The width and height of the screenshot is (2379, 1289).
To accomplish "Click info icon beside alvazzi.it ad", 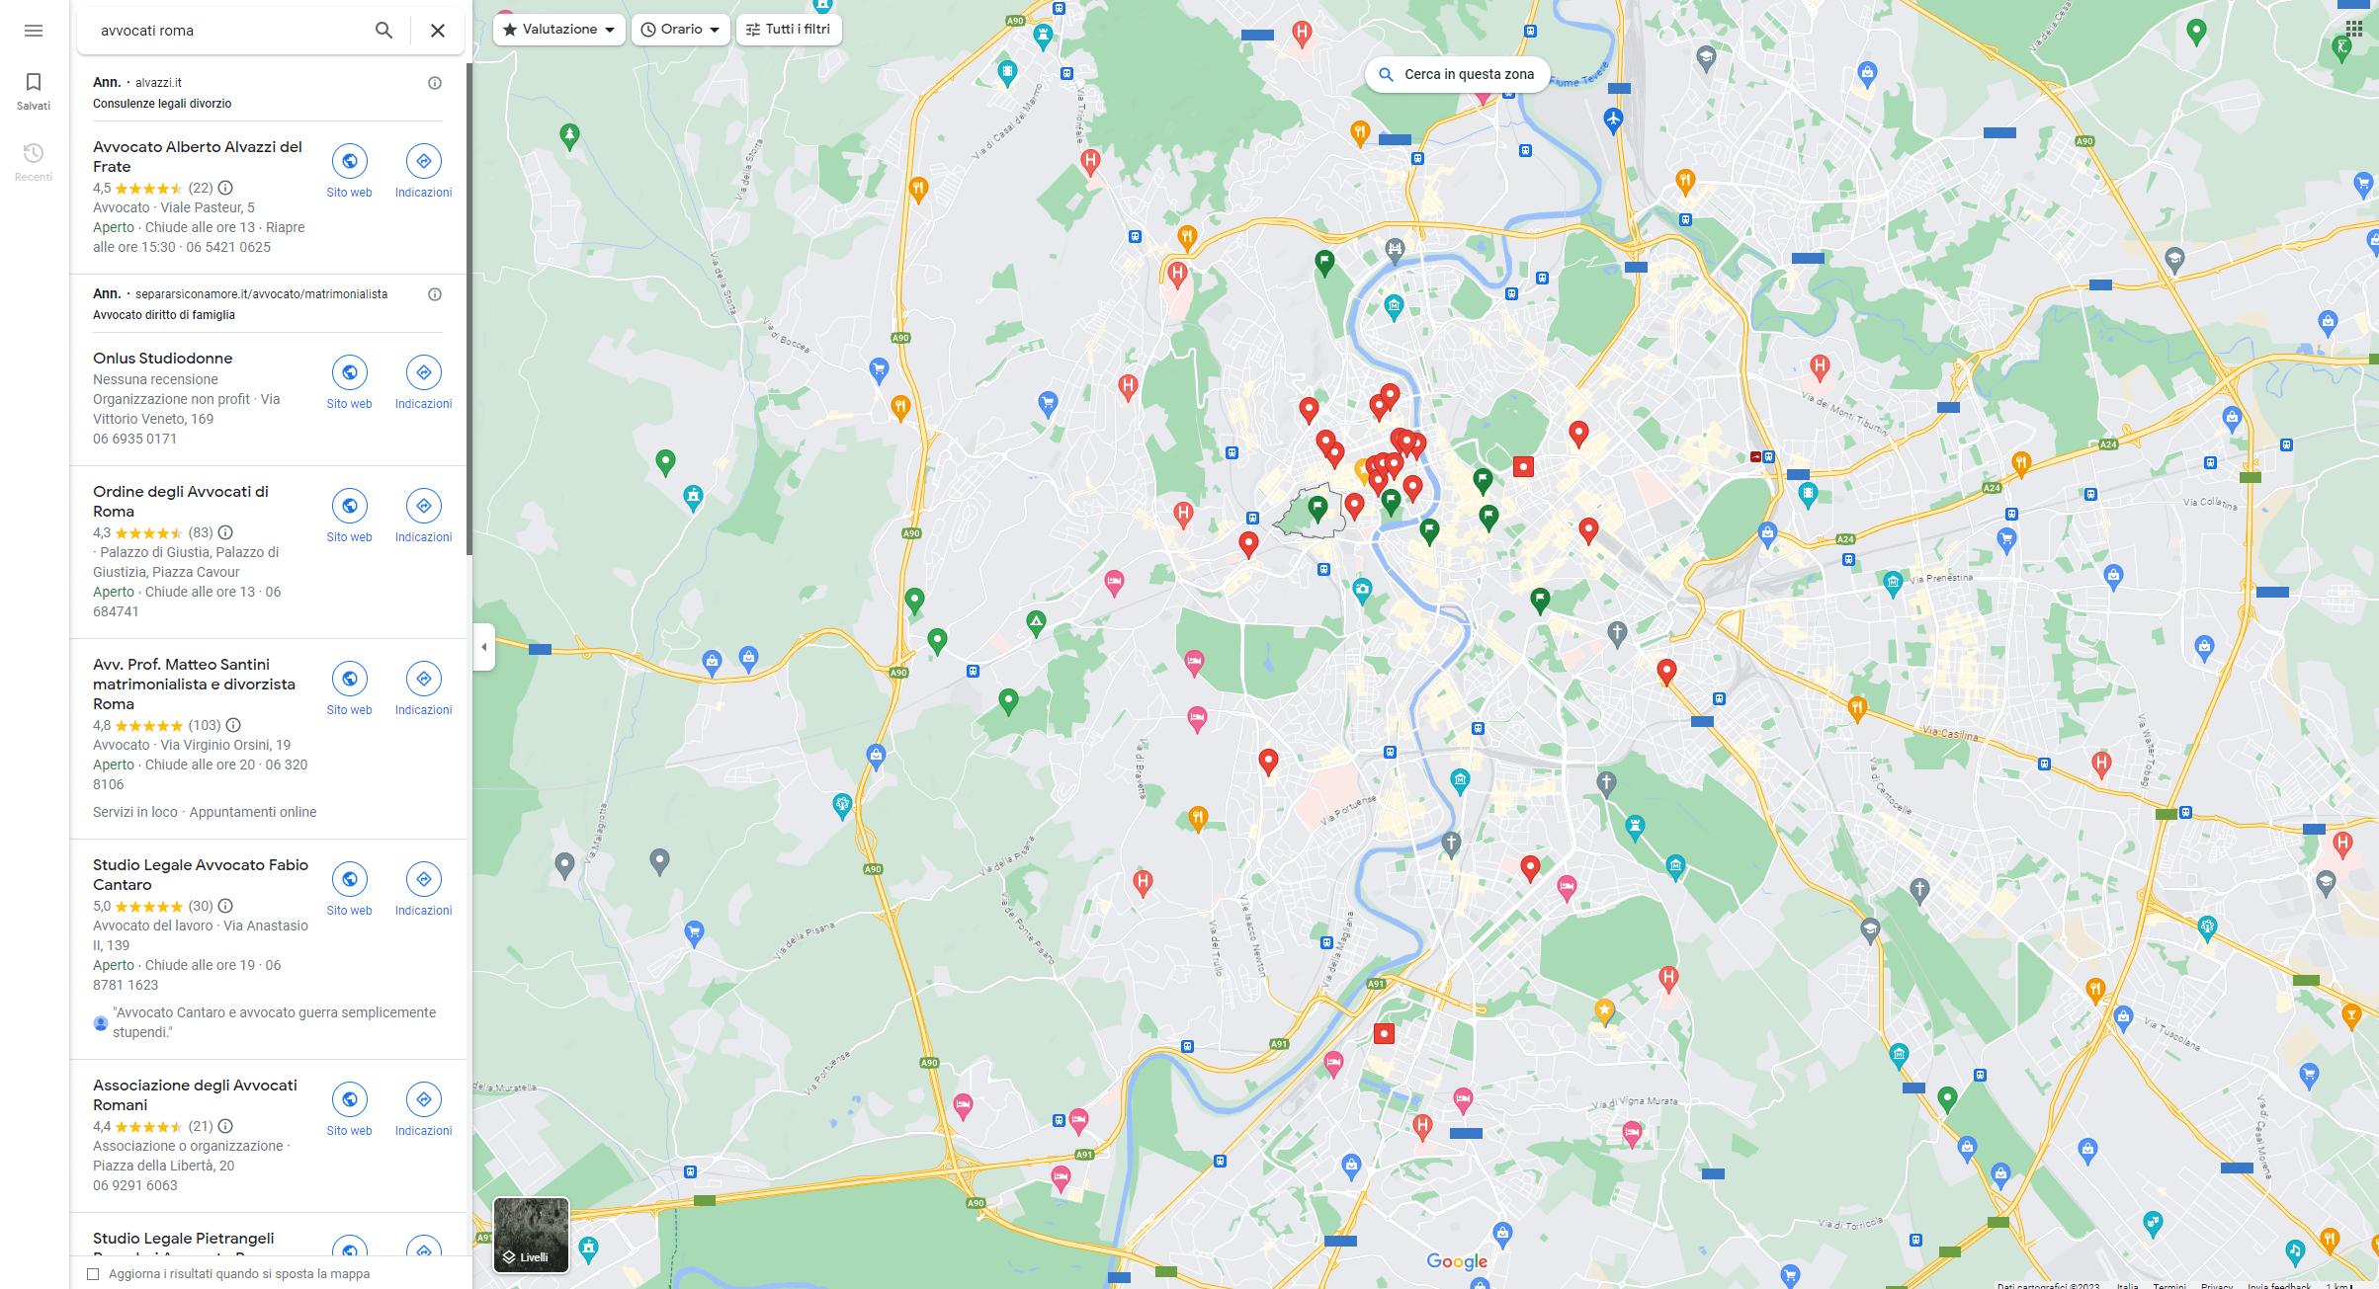I will 434,83.
